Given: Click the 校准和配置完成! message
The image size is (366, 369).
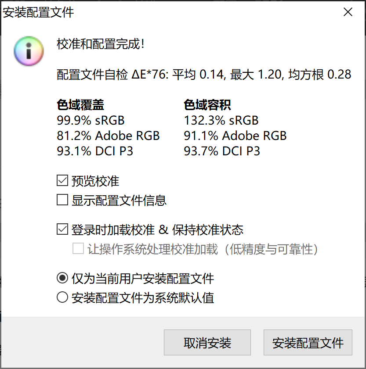Looking at the screenshot, I should tap(101, 44).
